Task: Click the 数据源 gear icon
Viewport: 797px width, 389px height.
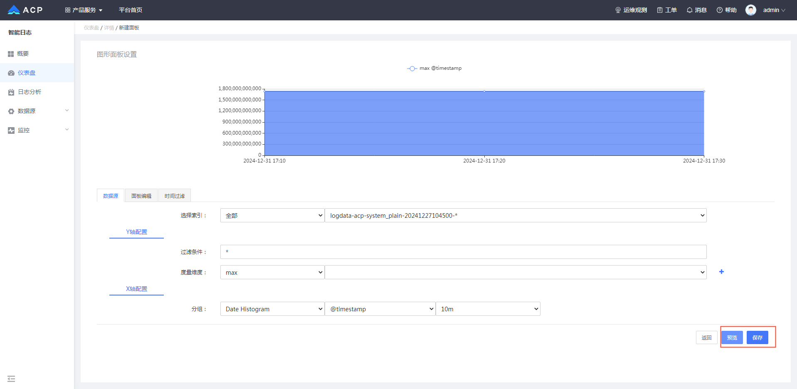Action: point(11,111)
